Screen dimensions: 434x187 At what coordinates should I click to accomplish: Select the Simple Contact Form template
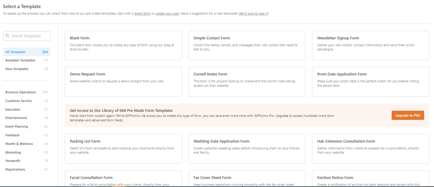point(247,45)
